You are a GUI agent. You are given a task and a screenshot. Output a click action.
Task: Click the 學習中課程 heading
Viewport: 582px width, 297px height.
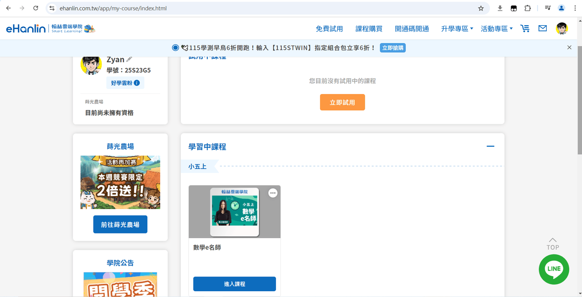(207, 147)
